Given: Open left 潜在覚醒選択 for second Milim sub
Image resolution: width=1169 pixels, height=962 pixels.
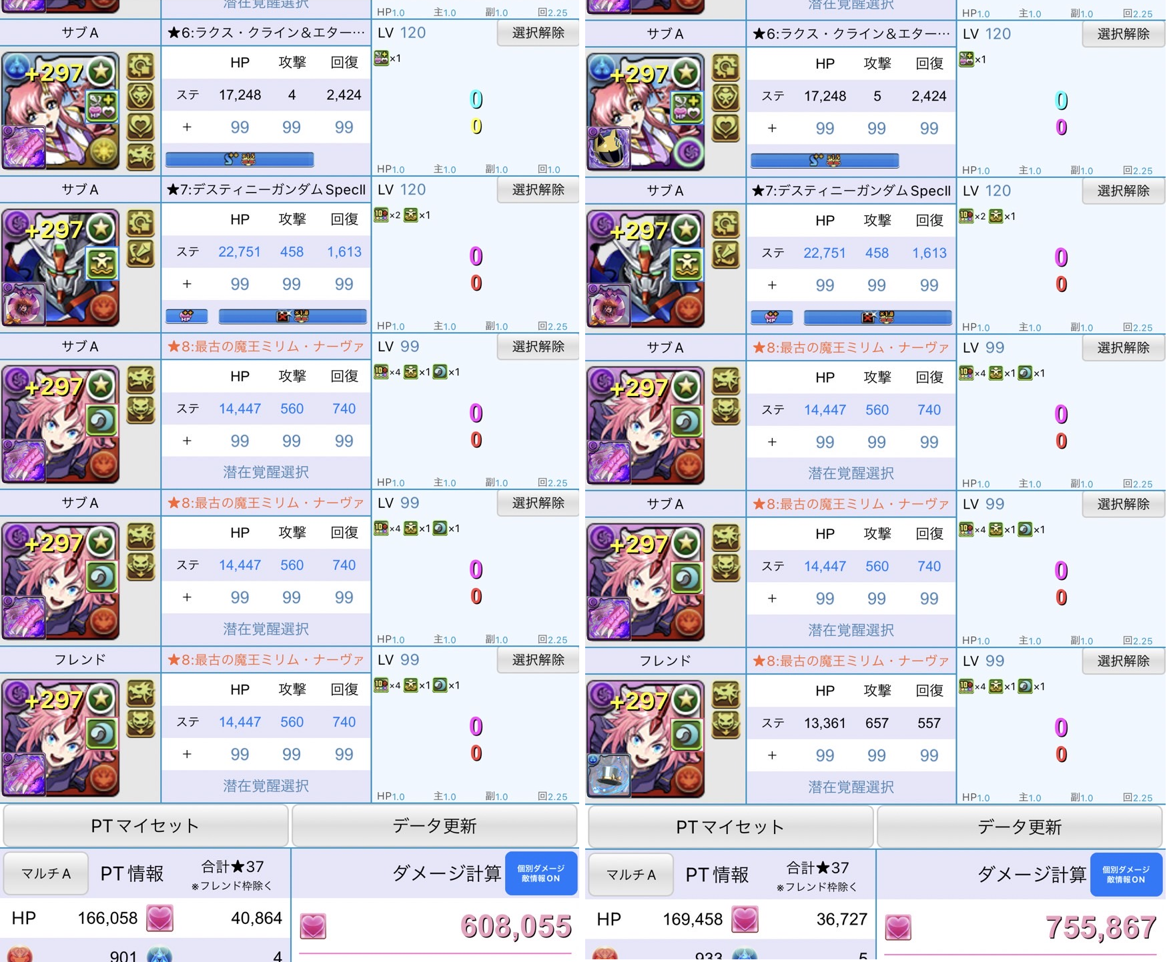Looking at the screenshot, I should pyautogui.click(x=266, y=629).
